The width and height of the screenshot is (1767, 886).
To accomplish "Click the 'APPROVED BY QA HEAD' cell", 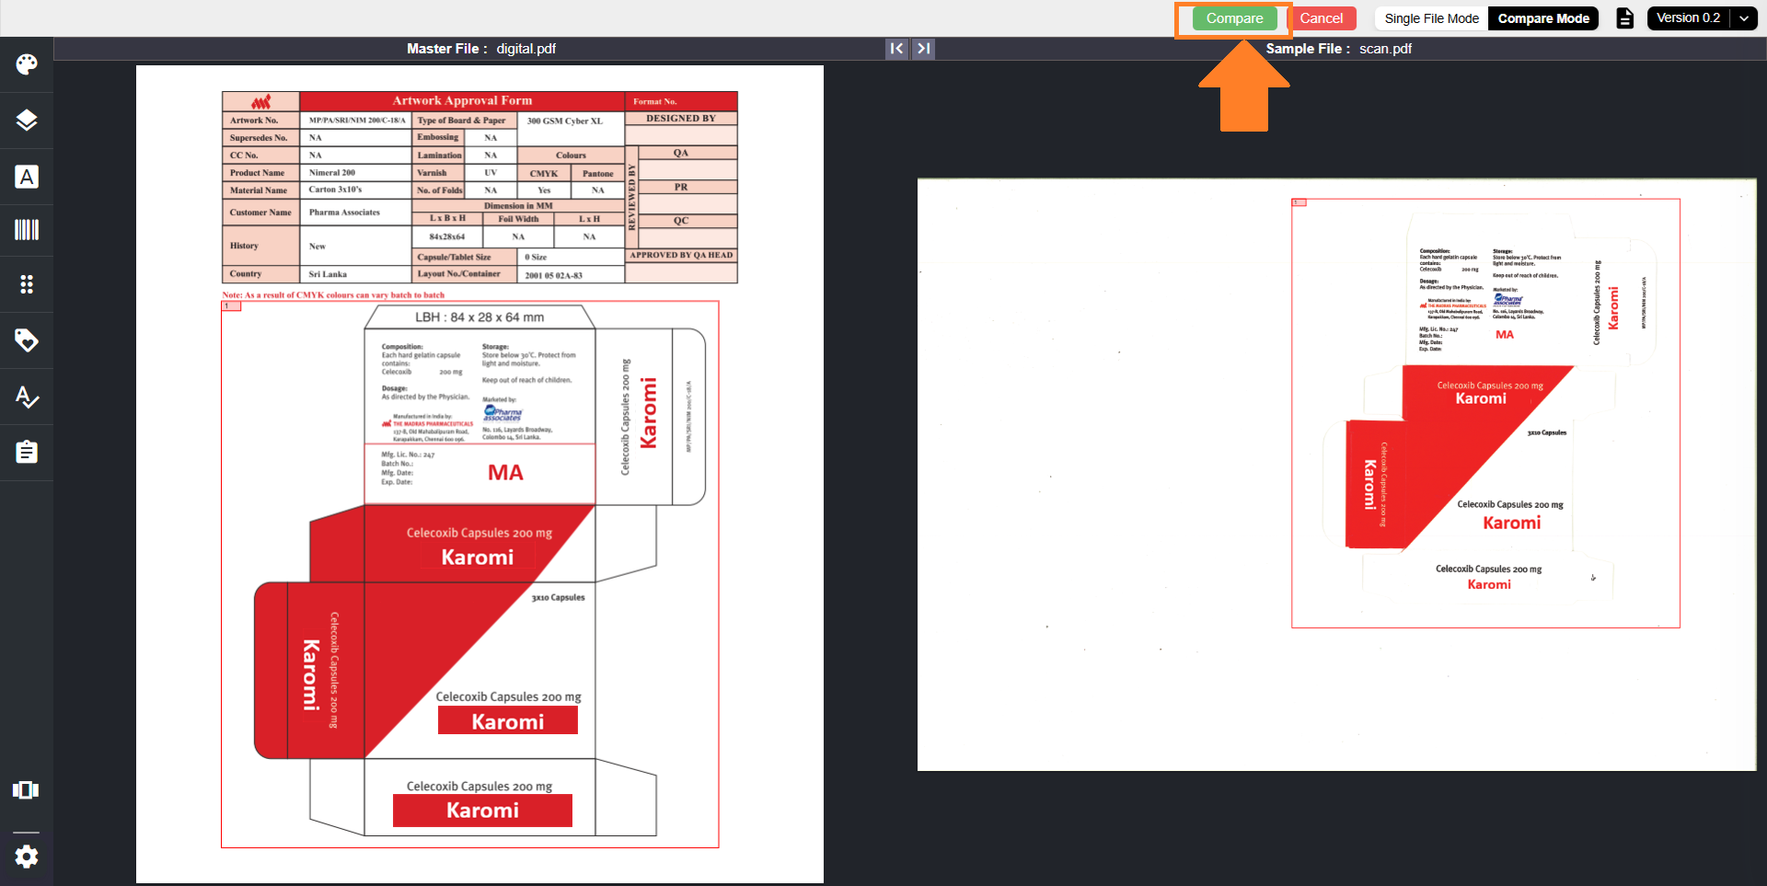I will (x=681, y=255).
